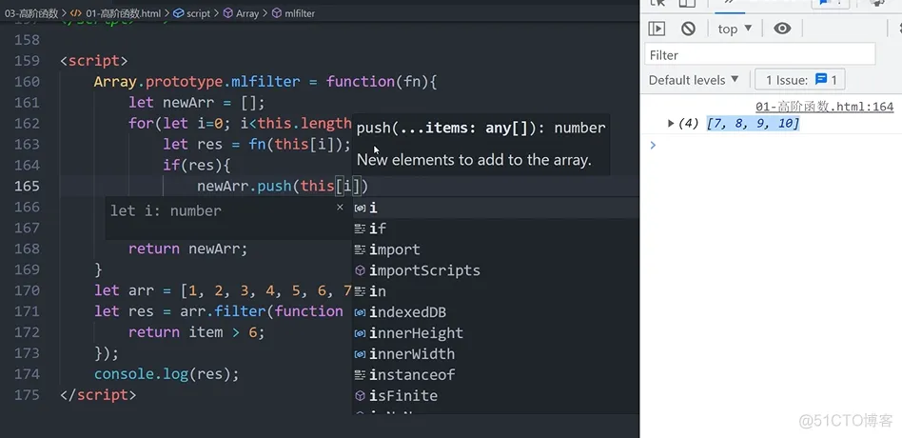Viewport: 902px width, 438px height.
Task: Click the closing '</script>' tag text
Action: pyautogui.click(x=98, y=395)
